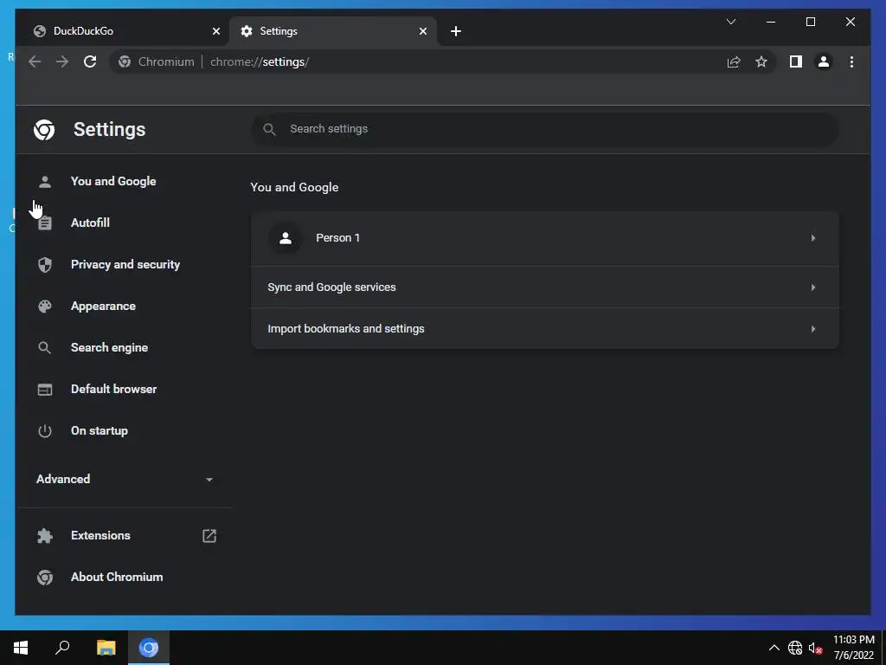Show hidden system tray icons
Viewport: 886px width, 665px height.
tap(774, 648)
